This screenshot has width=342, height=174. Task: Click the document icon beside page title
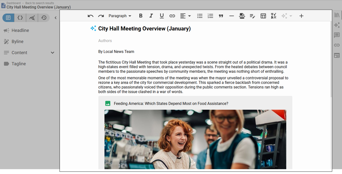[3, 5]
